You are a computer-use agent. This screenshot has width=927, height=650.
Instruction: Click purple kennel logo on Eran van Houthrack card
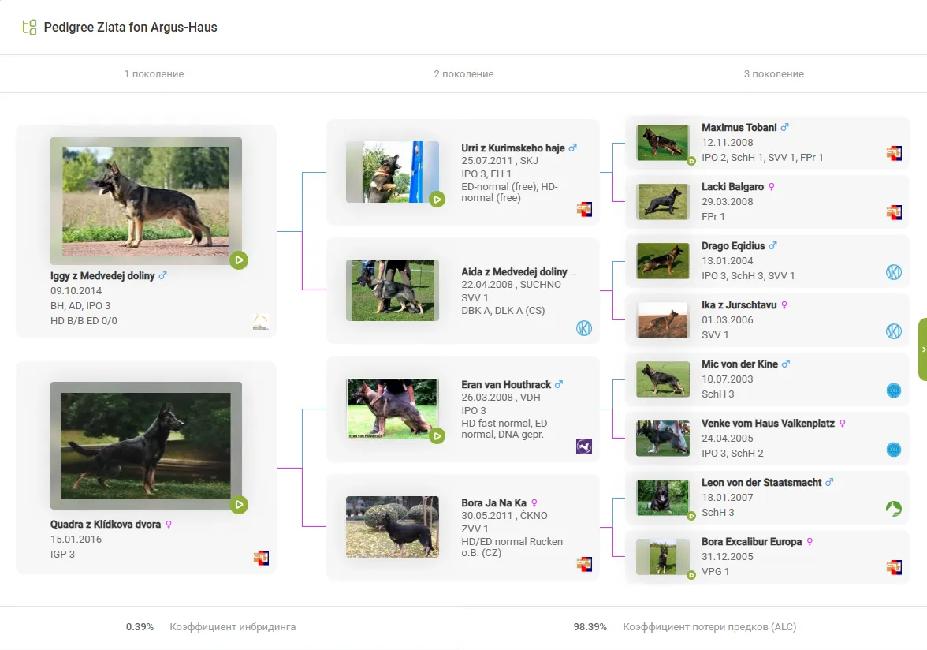coord(583,446)
